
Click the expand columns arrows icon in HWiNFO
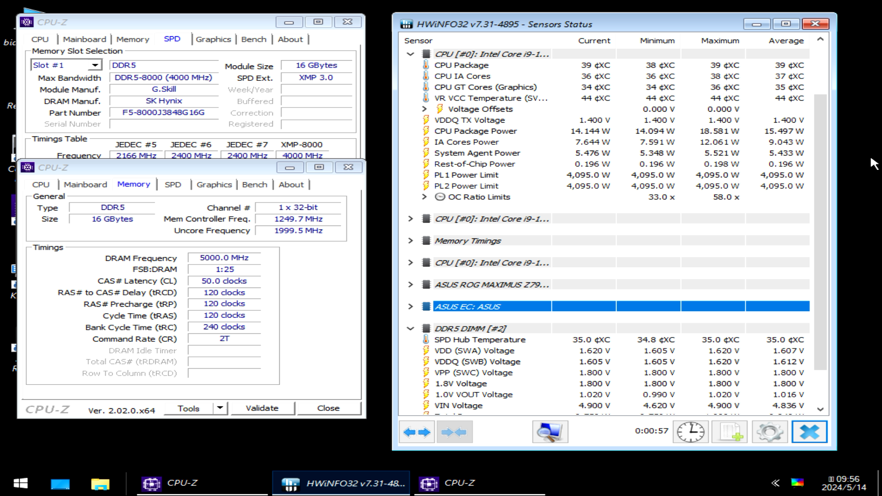(x=417, y=432)
